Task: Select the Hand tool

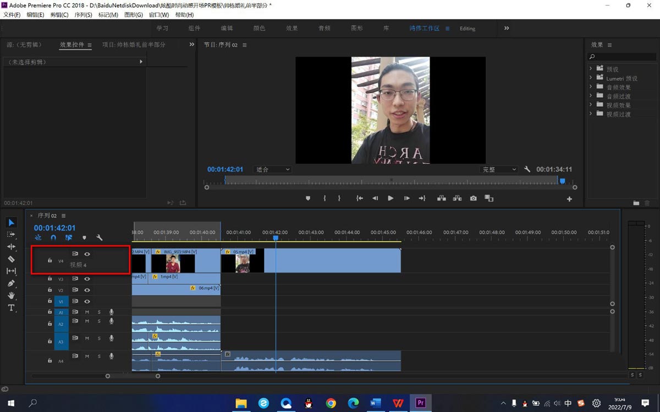Action: (12, 296)
